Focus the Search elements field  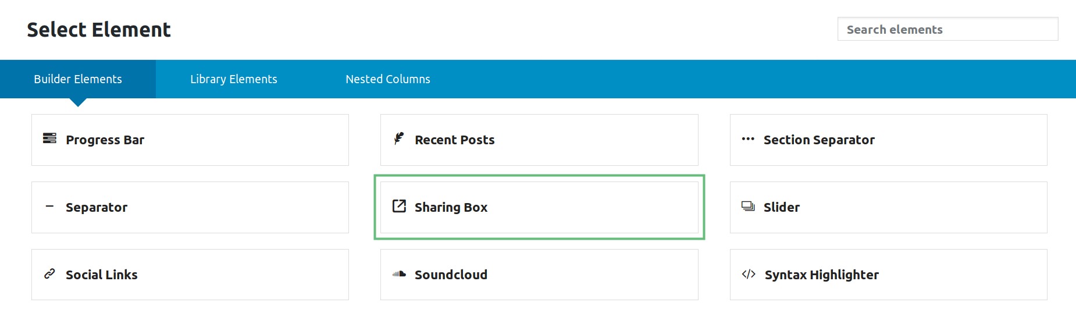(x=947, y=29)
